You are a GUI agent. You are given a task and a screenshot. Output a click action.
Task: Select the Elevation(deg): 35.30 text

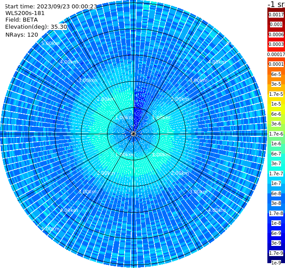tap(36, 27)
